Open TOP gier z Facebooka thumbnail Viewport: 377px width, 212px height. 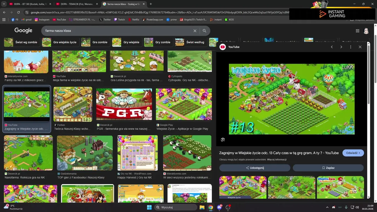coord(85,153)
